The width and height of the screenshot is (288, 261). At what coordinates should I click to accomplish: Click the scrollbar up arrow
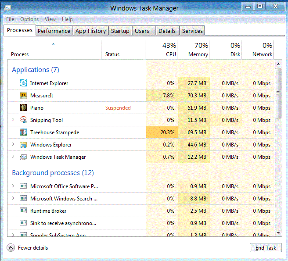coord(278,64)
